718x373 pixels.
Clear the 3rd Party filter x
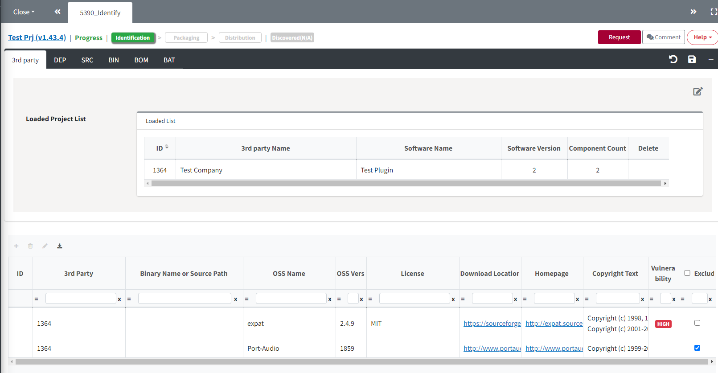point(119,299)
